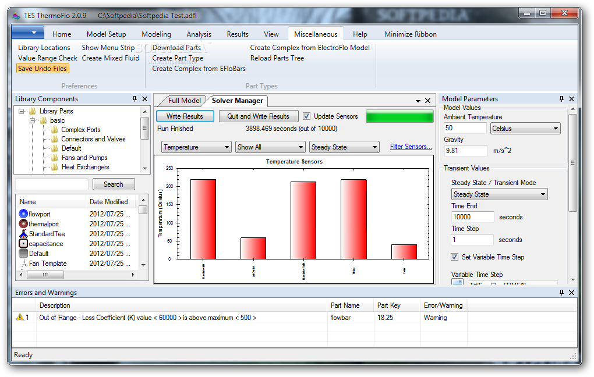Click Create Mixed Fluid
The height and width of the screenshot is (377, 594).
pos(111,58)
